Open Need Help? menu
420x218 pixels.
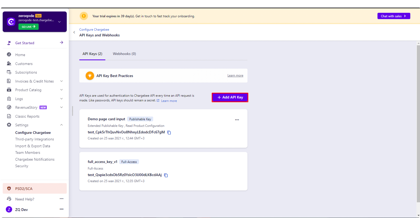(x=25, y=199)
